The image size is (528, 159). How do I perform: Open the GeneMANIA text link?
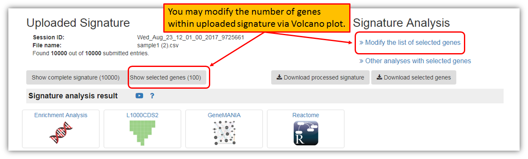click(224, 115)
